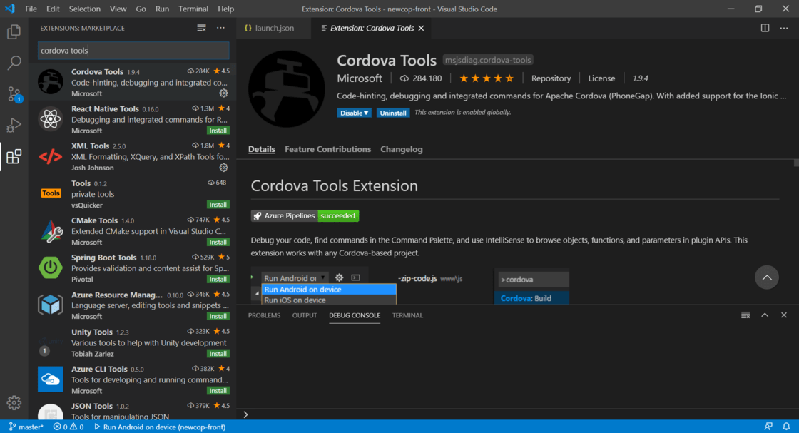Open notifications bell in status bar
Screen dimensions: 799x433
(x=786, y=427)
